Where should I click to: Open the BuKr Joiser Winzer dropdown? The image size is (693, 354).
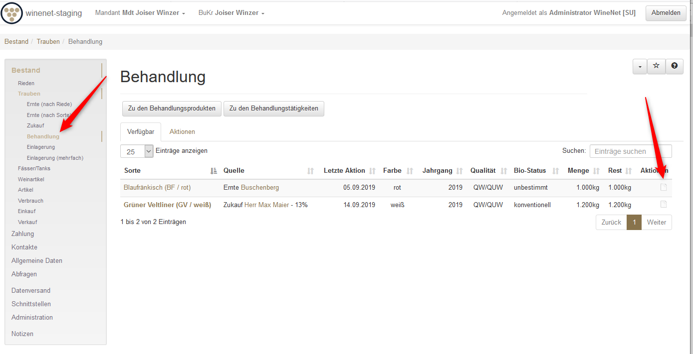click(x=231, y=13)
